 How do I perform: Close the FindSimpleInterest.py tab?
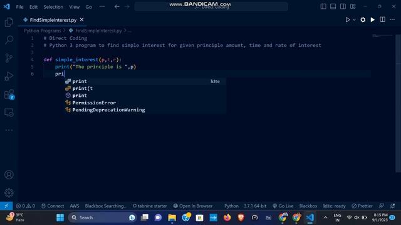pyautogui.click(x=81, y=19)
